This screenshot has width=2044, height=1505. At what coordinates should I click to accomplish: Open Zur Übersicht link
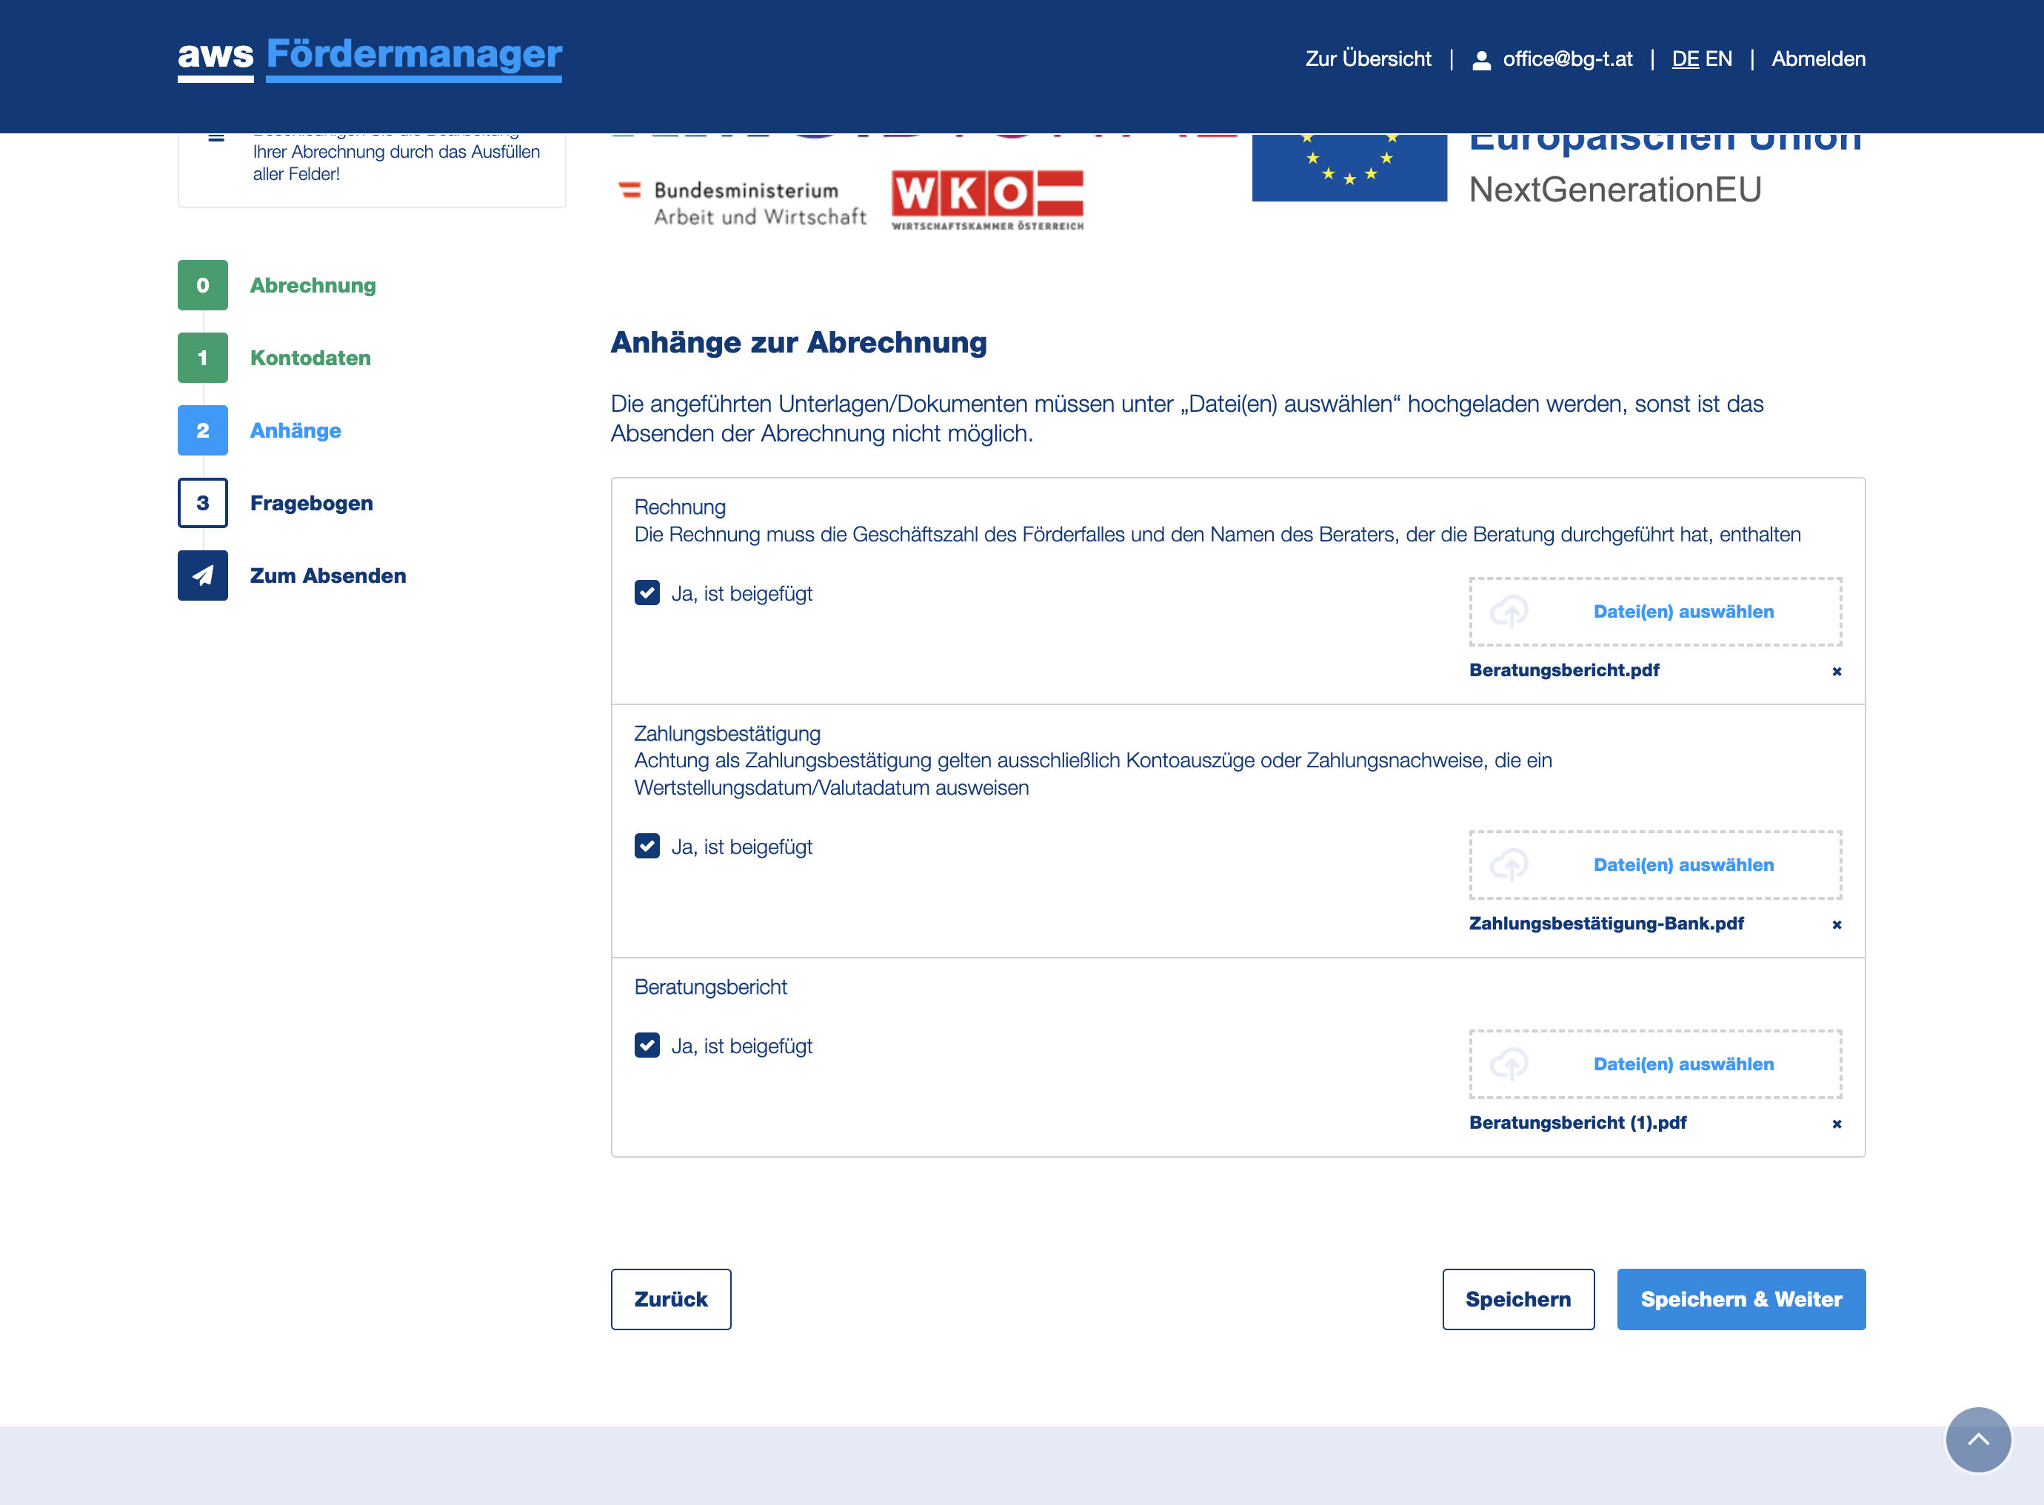tap(1368, 59)
